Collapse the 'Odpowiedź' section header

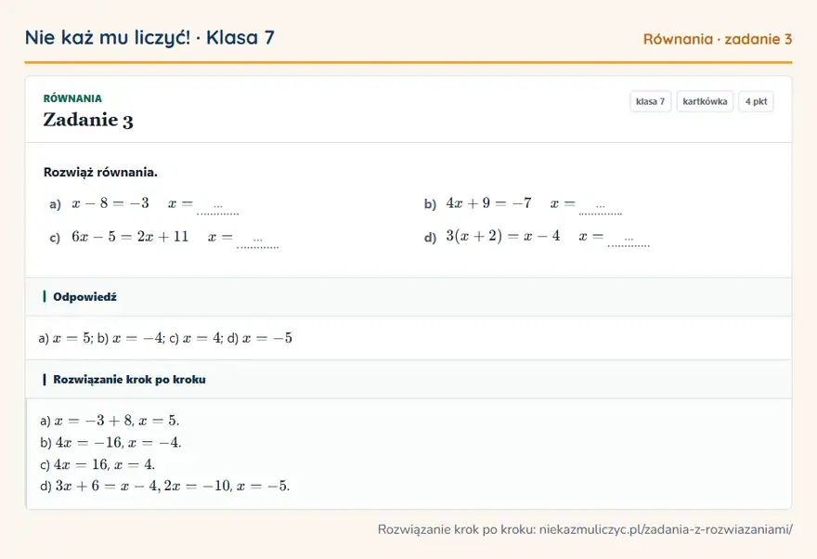click(408, 297)
